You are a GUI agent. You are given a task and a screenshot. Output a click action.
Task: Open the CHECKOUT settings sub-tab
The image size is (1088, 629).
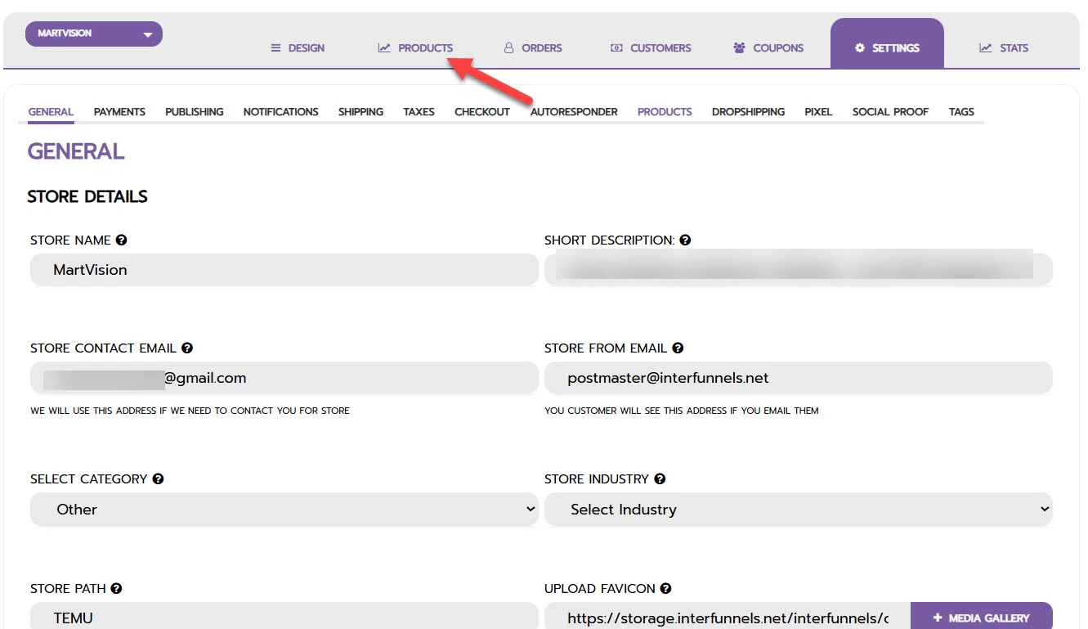(482, 112)
